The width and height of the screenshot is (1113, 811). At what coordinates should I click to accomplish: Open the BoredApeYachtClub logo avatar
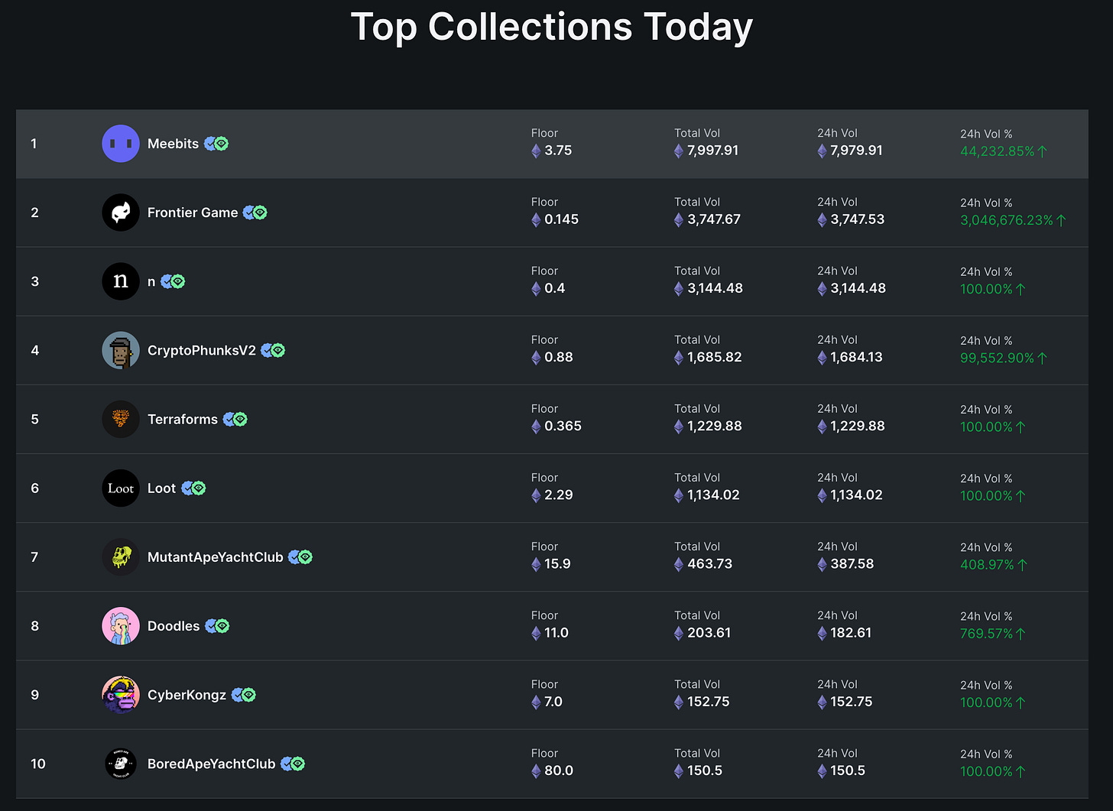point(121,764)
